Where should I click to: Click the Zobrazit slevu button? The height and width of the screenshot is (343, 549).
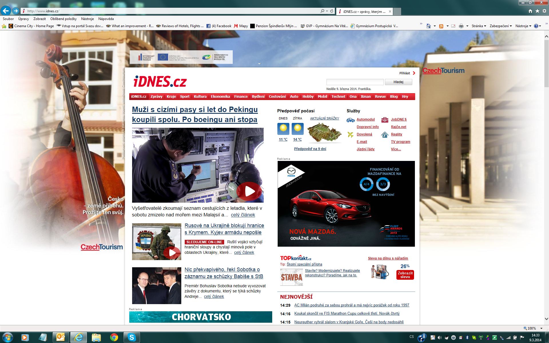405,275
